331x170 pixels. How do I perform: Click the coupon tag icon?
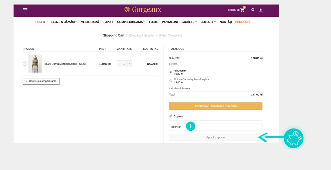[171, 116]
